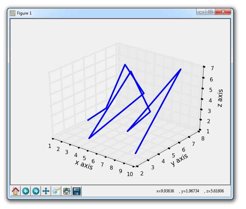Click the Figure 1 window icon
This screenshot has width=246, height=209.
click(13, 13)
